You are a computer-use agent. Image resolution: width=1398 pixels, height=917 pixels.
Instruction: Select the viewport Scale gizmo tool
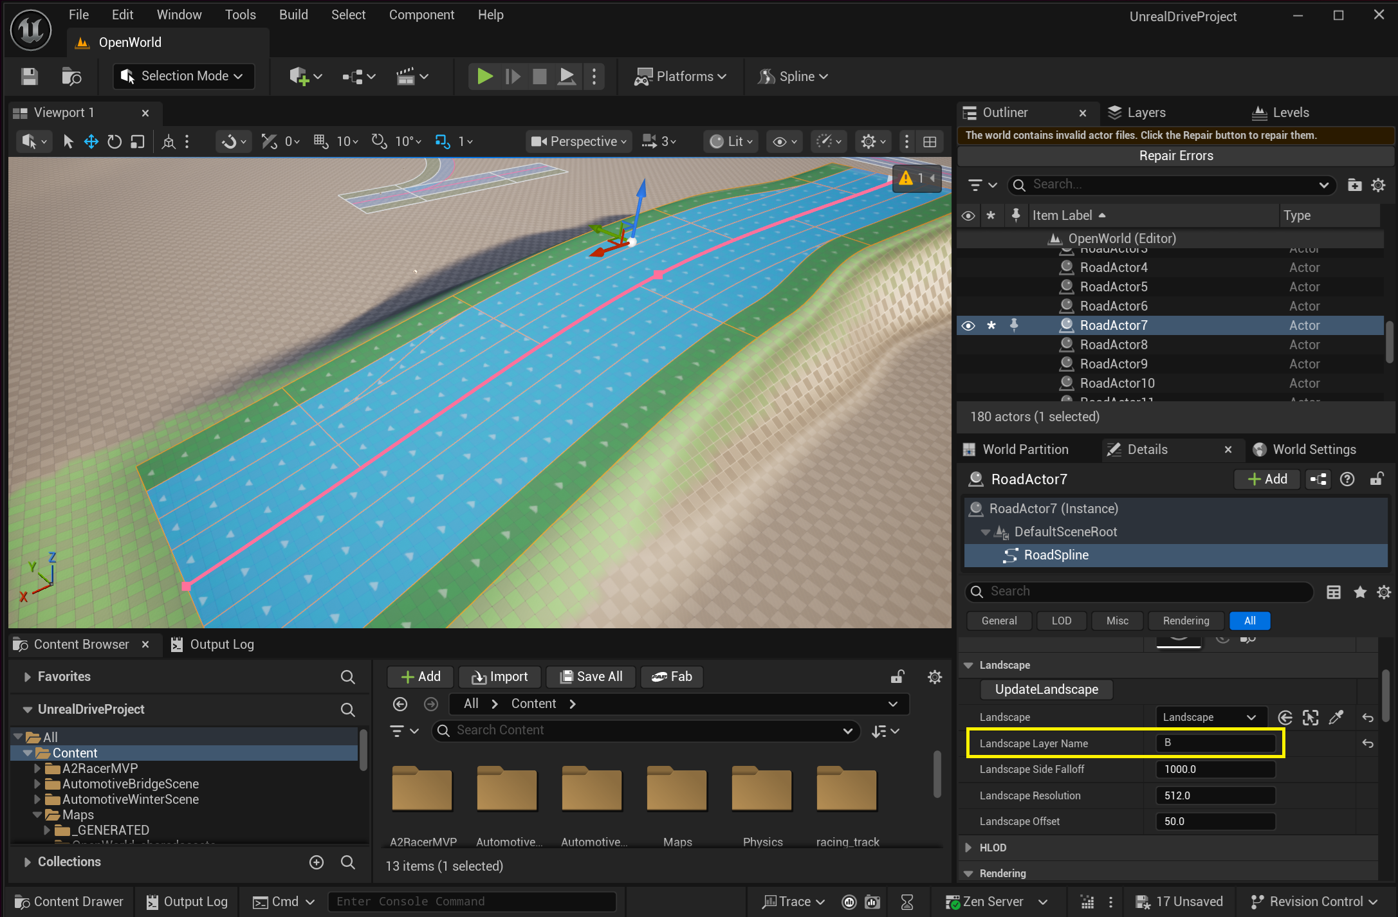tap(137, 141)
